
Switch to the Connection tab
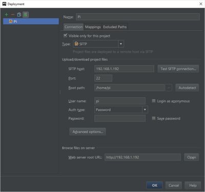(x=74, y=27)
